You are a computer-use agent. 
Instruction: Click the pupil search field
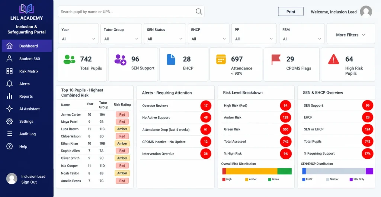click(x=131, y=12)
